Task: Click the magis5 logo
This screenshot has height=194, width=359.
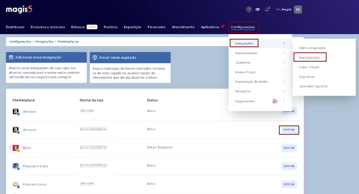Action: (x=19, y=10)
